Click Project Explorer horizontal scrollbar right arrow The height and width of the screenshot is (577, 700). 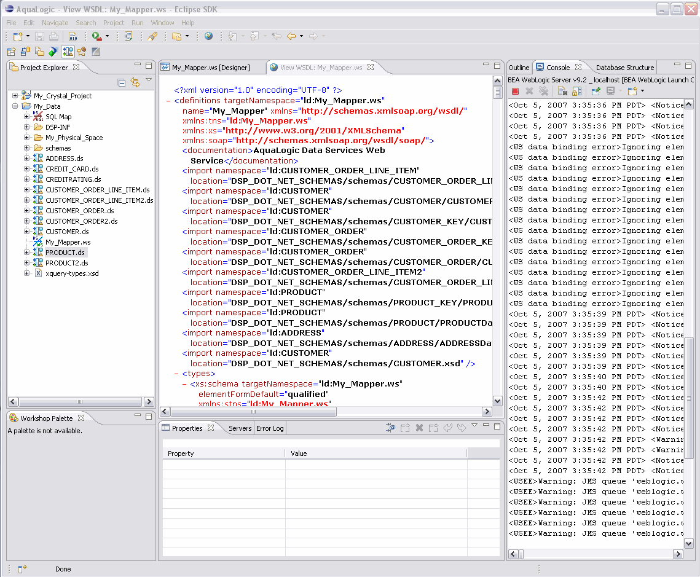[149, 402]
